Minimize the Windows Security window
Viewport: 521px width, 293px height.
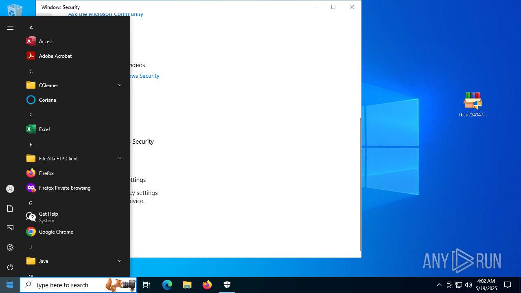(315, 7)
